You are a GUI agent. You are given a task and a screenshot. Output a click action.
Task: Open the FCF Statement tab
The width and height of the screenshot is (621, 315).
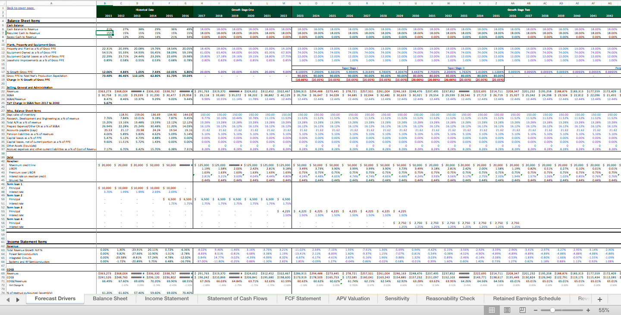pos(303,299)
